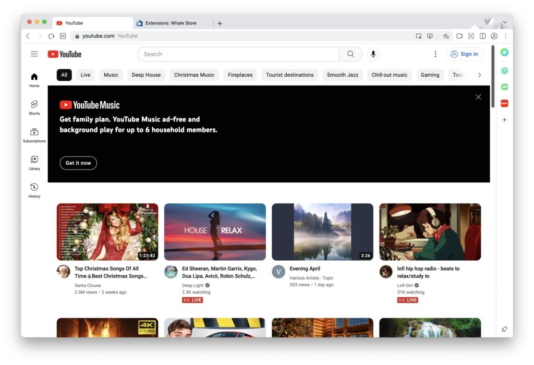The height and width of the screenshot is (365, 534).
Task: Expand tab list dropdown arrow
Action: point(505,22)
